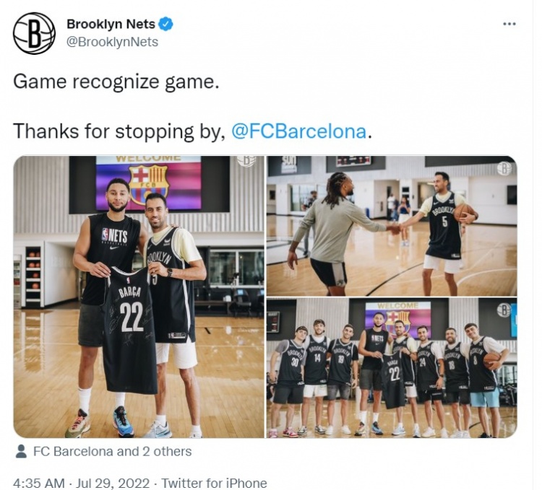Click the "Game recognize game." tweet text

(116, 82)
